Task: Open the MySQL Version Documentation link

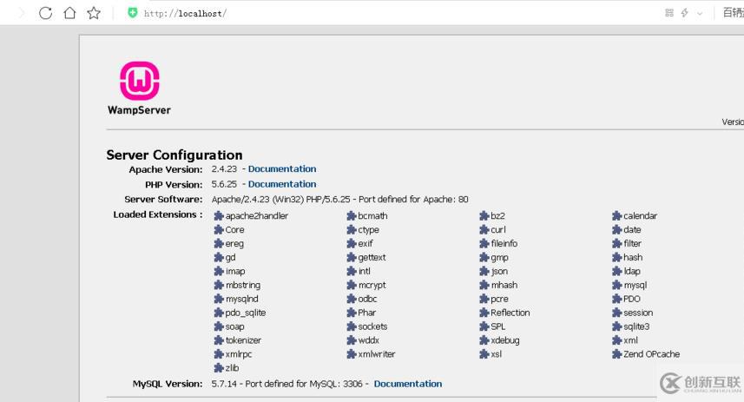Action: [x=407, y=384]
